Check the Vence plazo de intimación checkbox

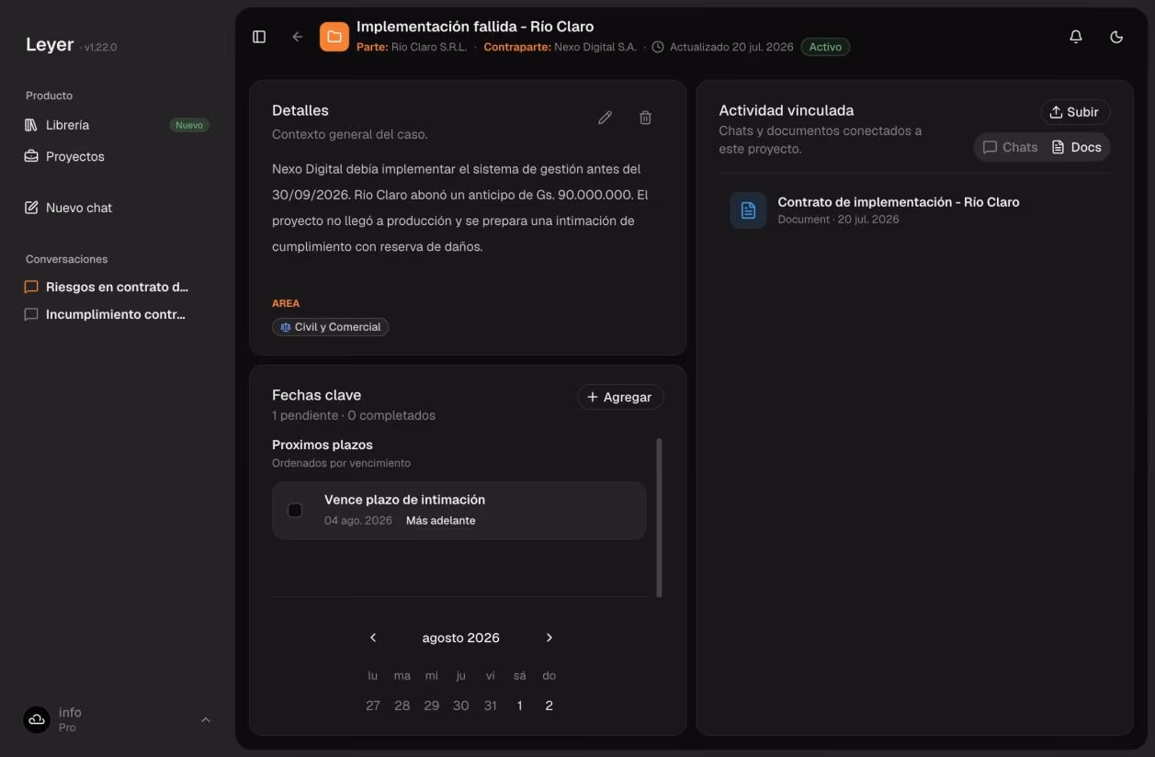click(295, 510)
